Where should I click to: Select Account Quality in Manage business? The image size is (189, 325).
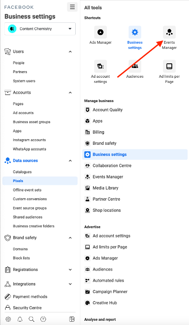click(108, 110)
